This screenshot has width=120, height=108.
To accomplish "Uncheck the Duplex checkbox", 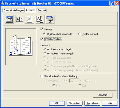I will click(x=42, y=29).
